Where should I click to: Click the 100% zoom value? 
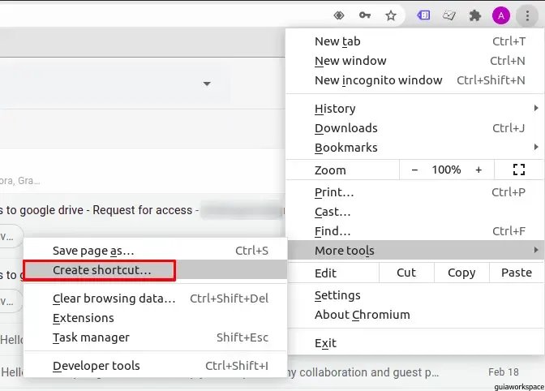tap(446, 170)
